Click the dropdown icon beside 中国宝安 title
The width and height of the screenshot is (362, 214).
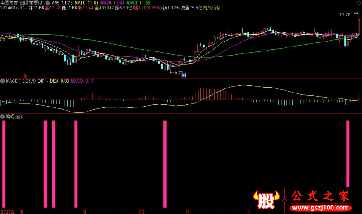48,3
